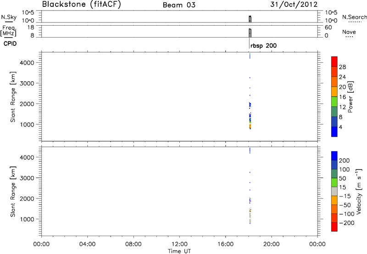Click the bright blue bottom Power colorbar segment
The image size is (367, 254).
click(x=334, y=132)
